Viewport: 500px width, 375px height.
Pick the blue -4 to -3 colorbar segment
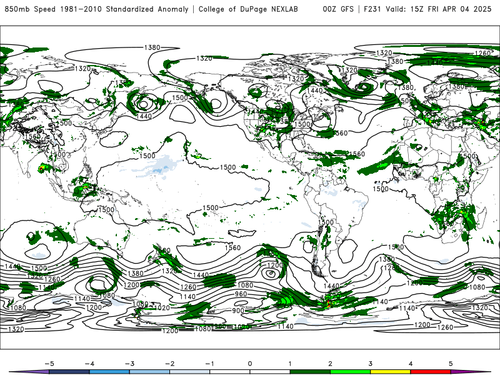click(x=109, y=372)
